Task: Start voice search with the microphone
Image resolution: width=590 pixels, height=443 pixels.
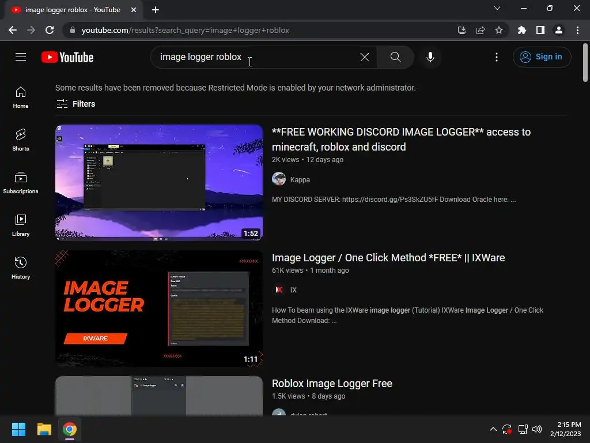Action: (430, 57)
